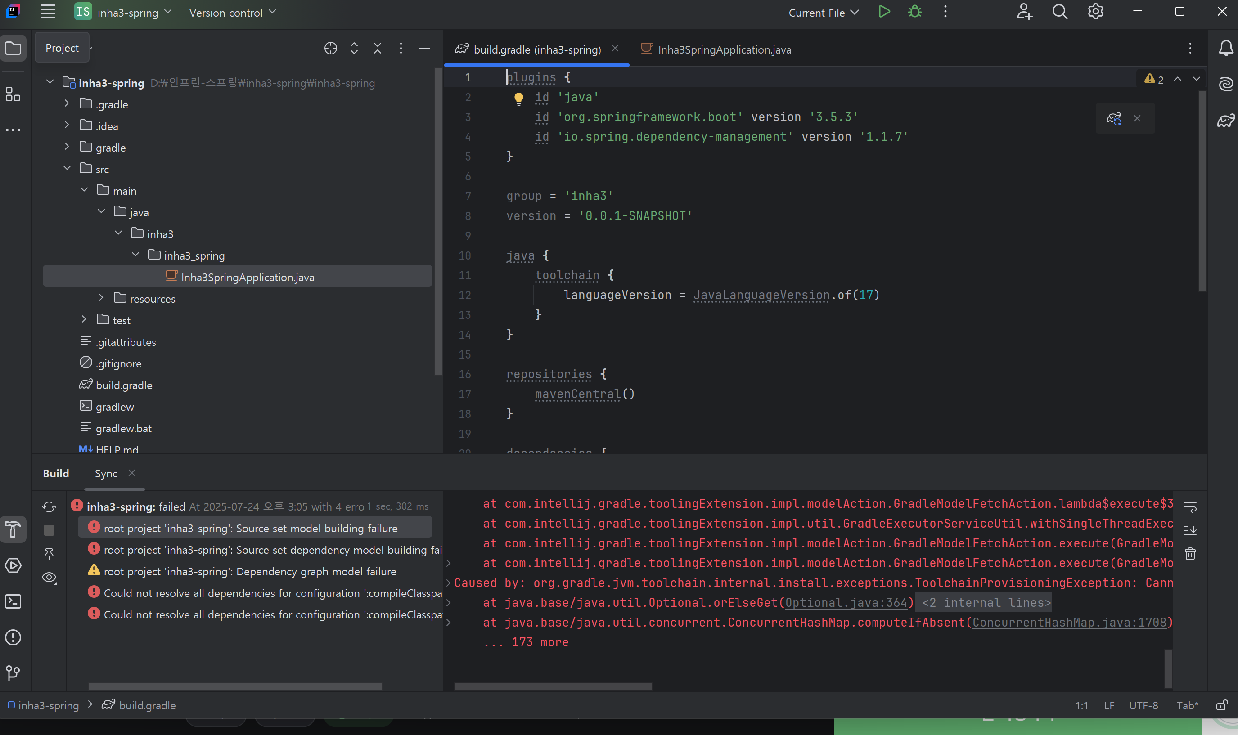Open Notifications bell
Viewport: 1238px width, 735px height.
(x=1226, y=48)
